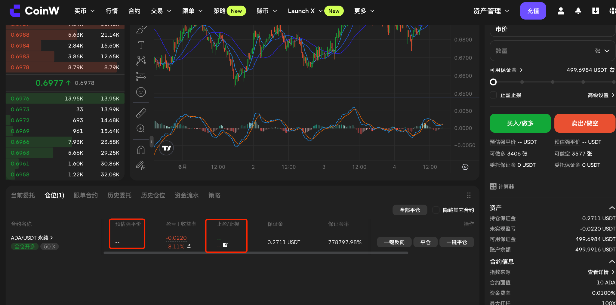Open the 策略 New menu item
The width and height of the screenshot is (616, 305).
(230, 11)
